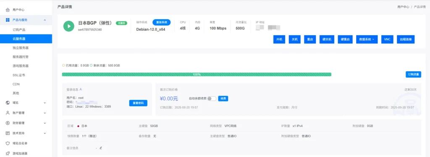Screen dimensions: 430x157
Task: Click the 域名白名单 shield icon
Action: point(8,143)
